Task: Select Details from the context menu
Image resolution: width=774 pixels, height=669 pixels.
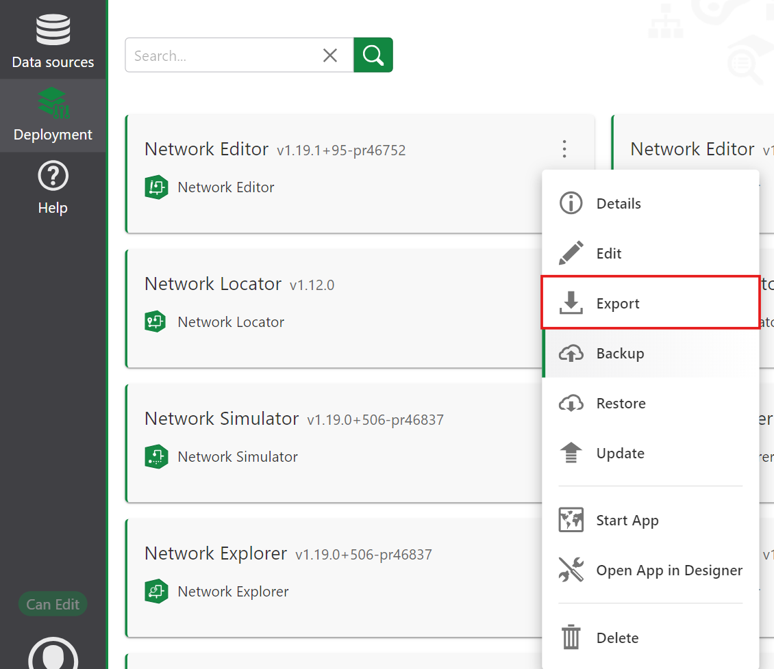Action: pos(651,203)
